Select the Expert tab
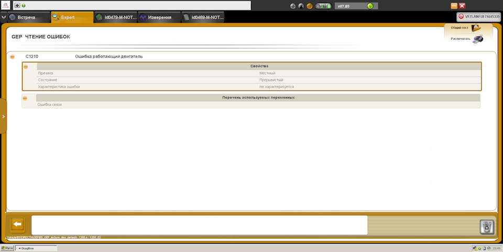Screen dimensions: 503x252 click(x=72, y=17)
